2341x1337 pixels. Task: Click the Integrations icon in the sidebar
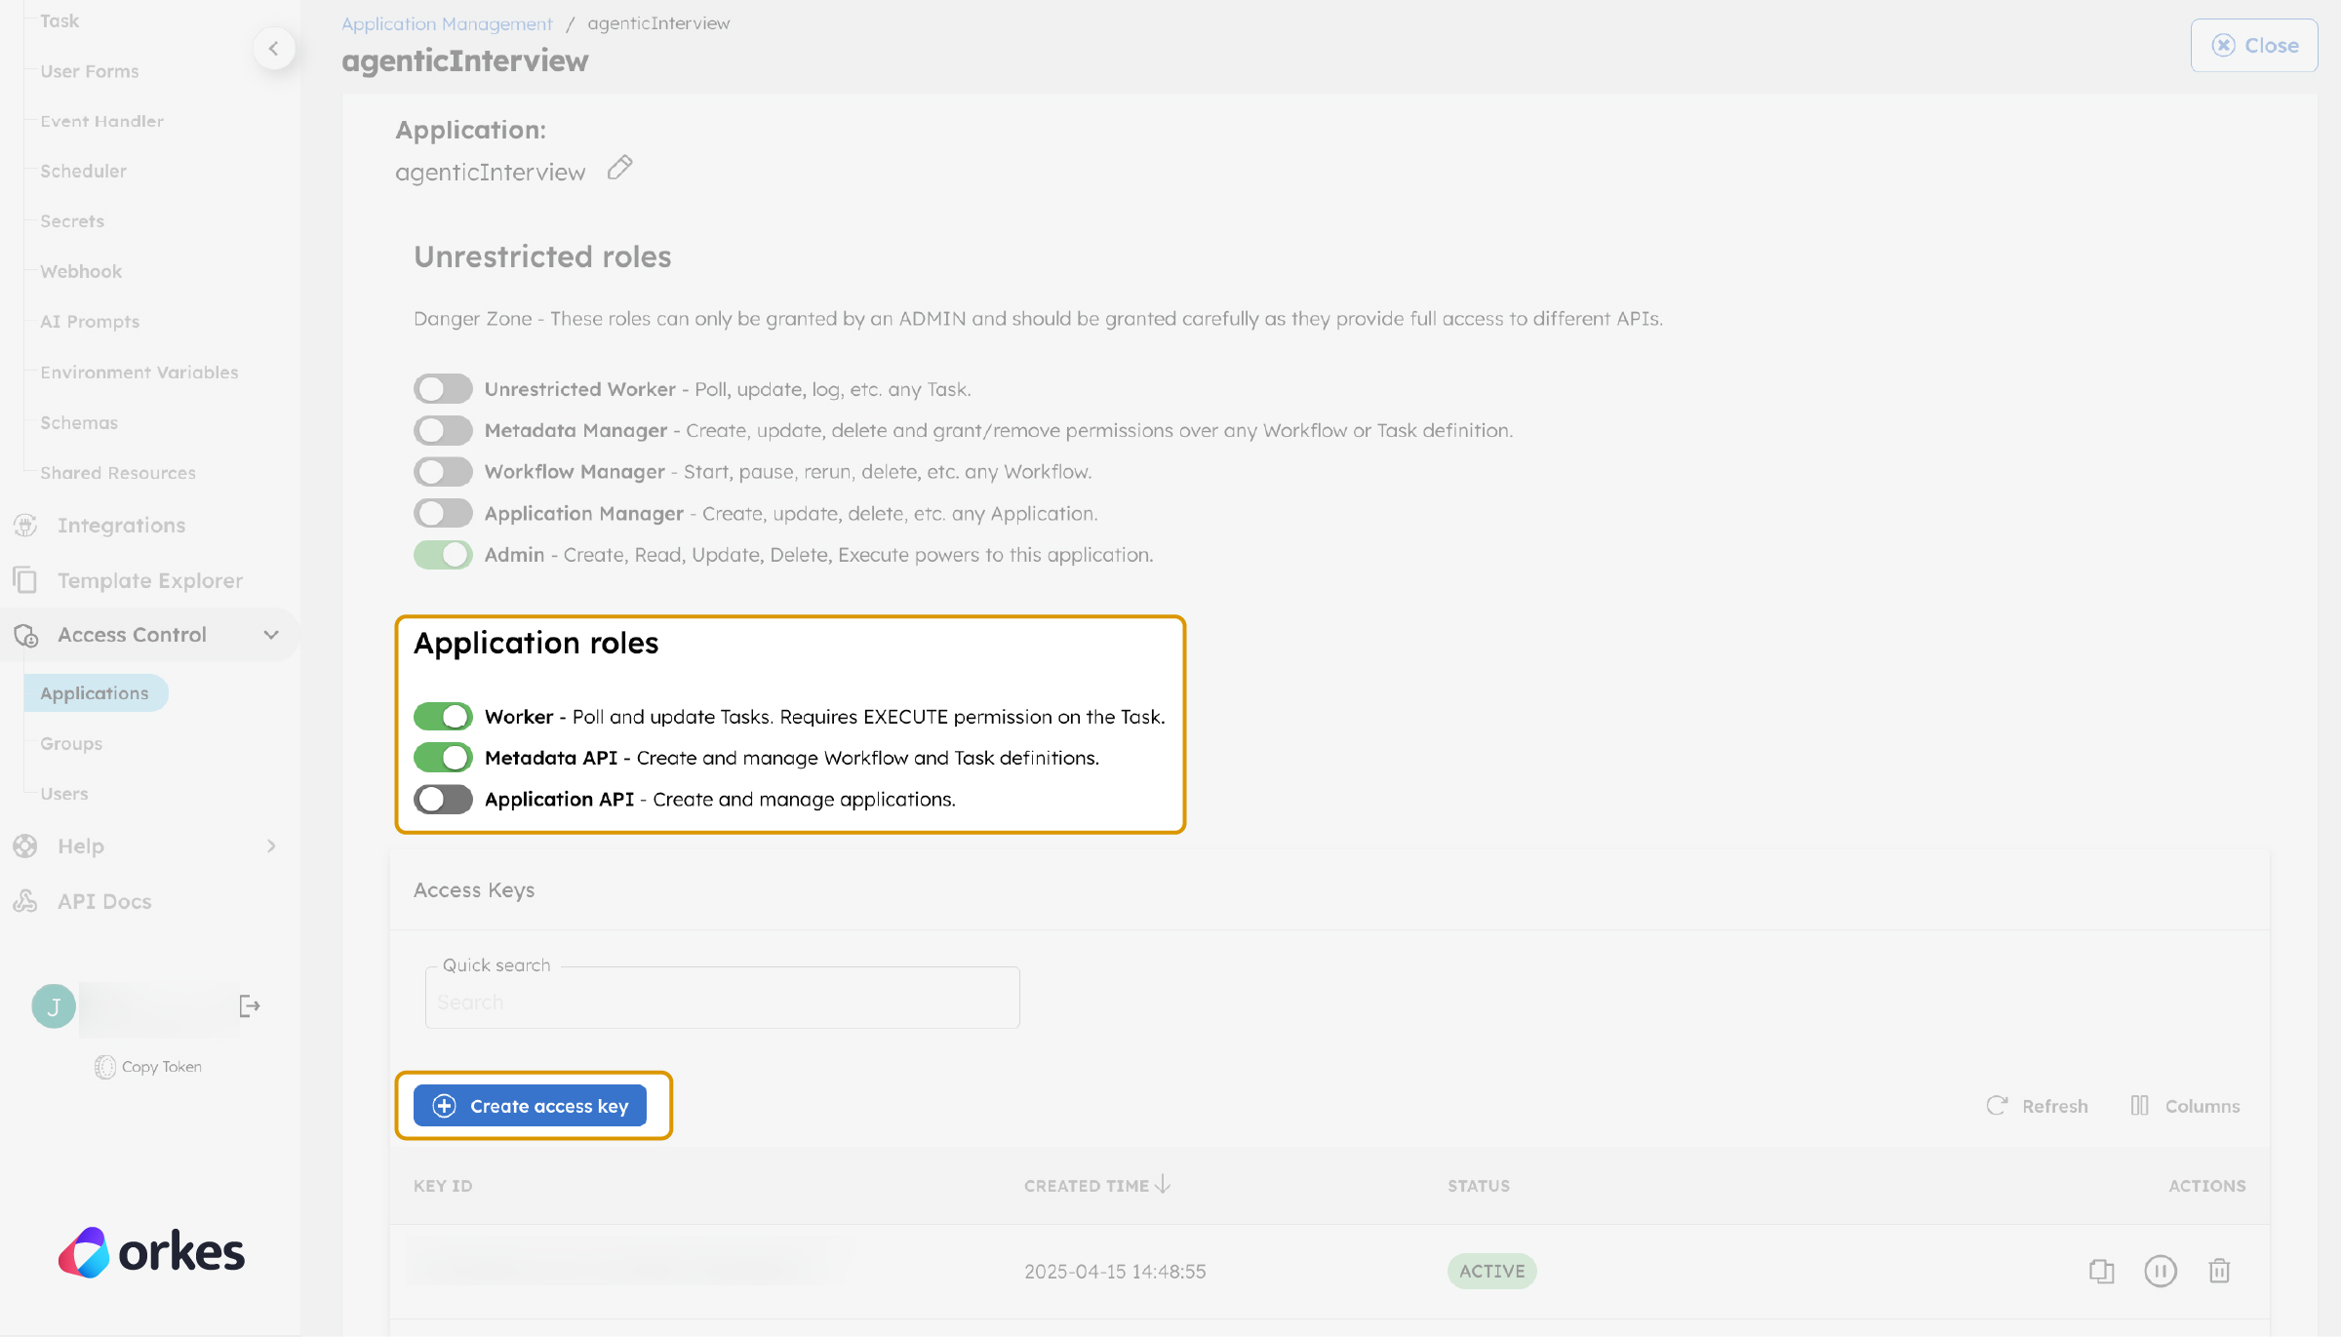tap(25, 525)
